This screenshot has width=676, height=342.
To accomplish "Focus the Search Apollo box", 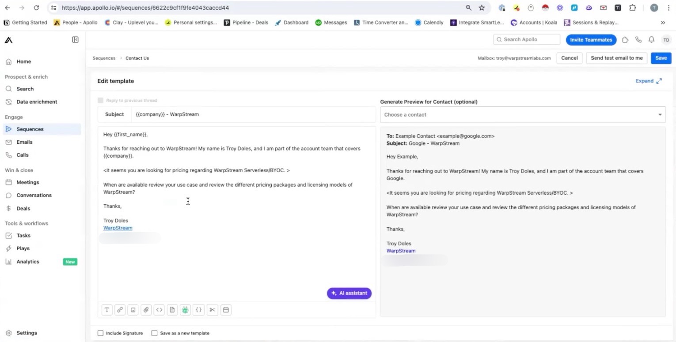I will pos(527,40).
